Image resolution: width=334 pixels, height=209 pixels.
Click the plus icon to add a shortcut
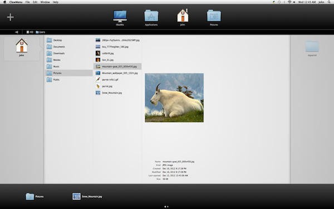point(10,17)
